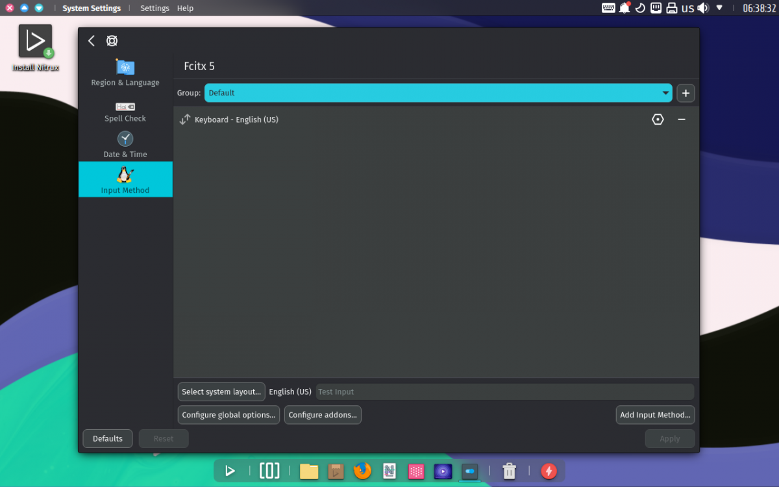Open the Help menu
The image size is (779, 487).
coord(185,8)
